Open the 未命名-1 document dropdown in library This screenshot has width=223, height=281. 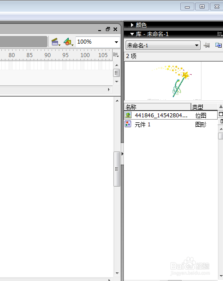pyautogui.click(x=163, y=45)
